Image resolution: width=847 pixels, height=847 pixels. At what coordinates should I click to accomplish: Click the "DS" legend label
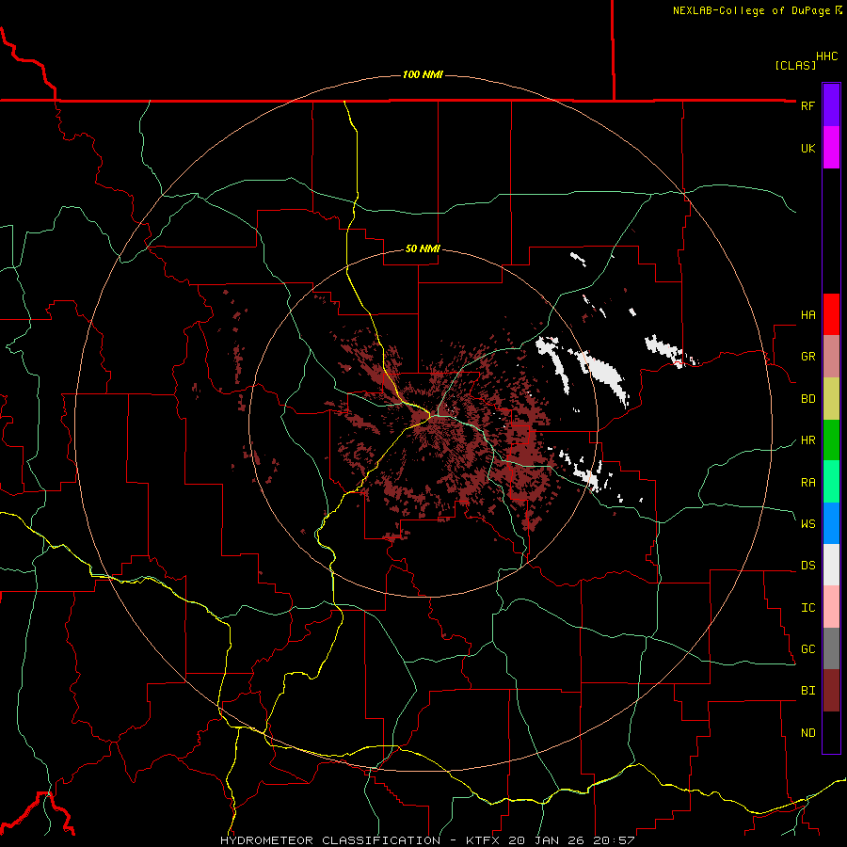(807, 566)
